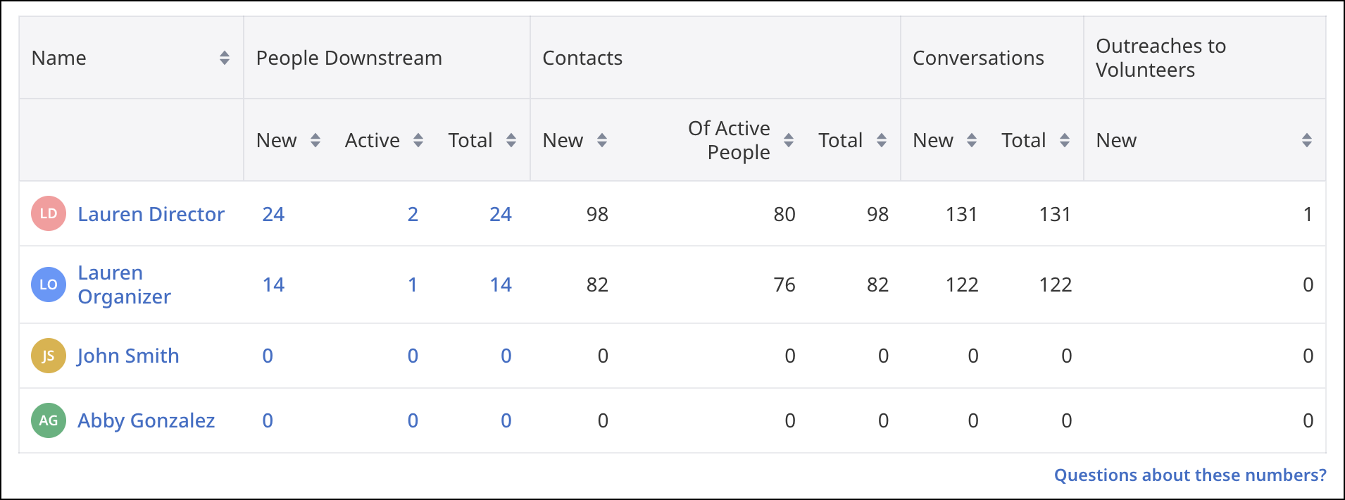Sort table by Name column arrows
Screen dimensions: 1345x500
tap(225, 58)
